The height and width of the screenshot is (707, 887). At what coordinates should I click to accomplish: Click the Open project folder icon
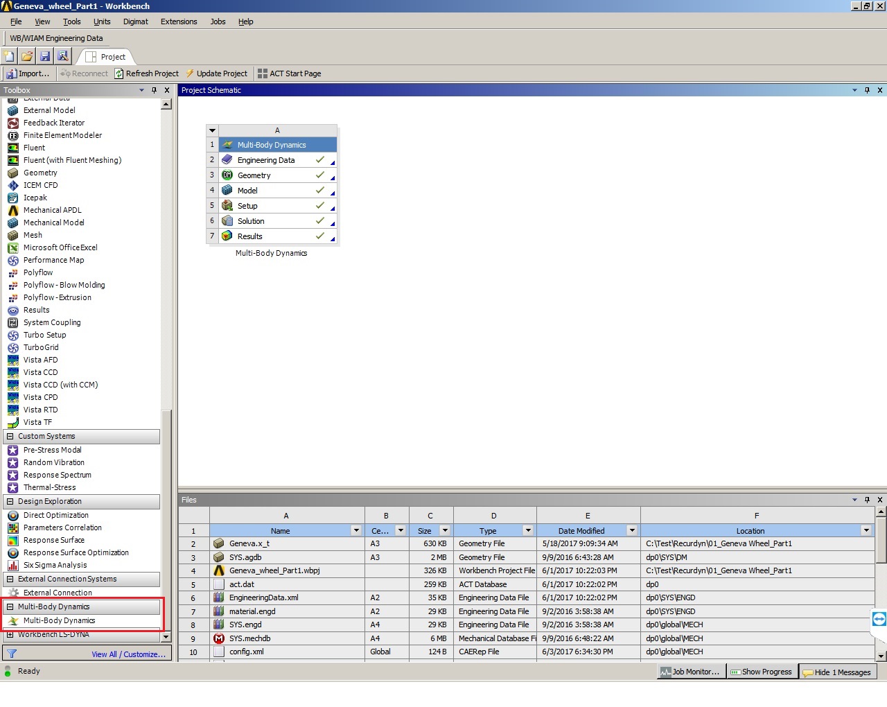tap(27, 56)
